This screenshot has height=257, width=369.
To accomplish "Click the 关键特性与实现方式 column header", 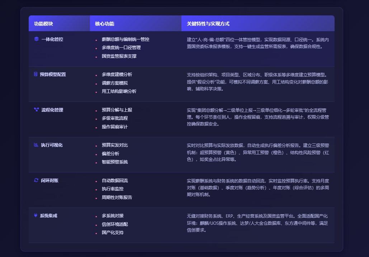I will pyautogui.click(x=208, y=24).
